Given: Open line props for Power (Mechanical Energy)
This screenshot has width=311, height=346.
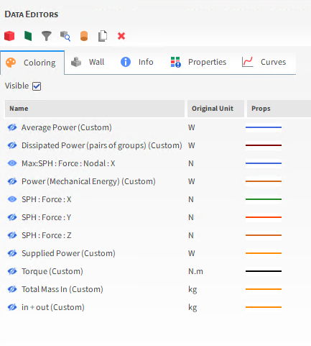Looking at the screenshot, I should 264,181.
